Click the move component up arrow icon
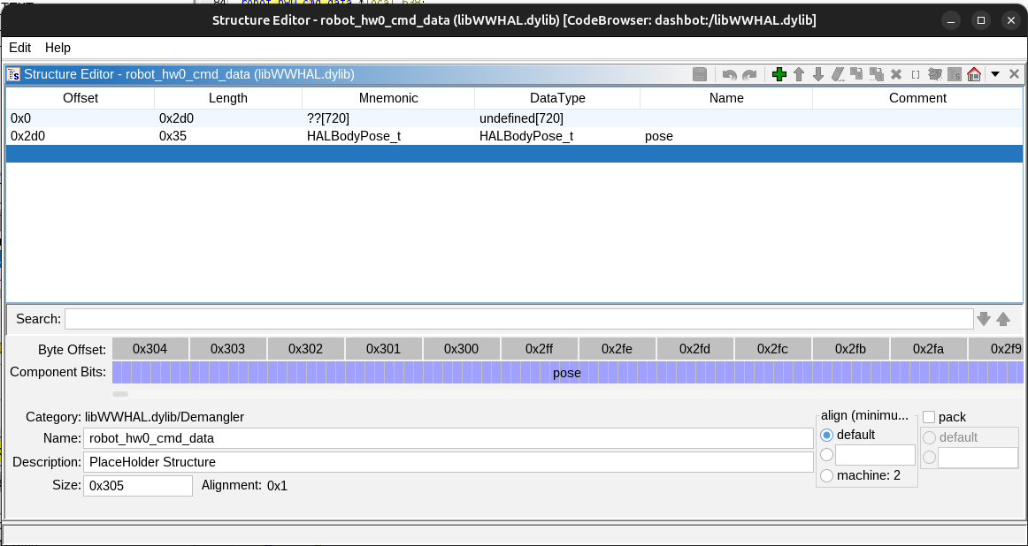 pyautogui.click(x=798, y=75)
